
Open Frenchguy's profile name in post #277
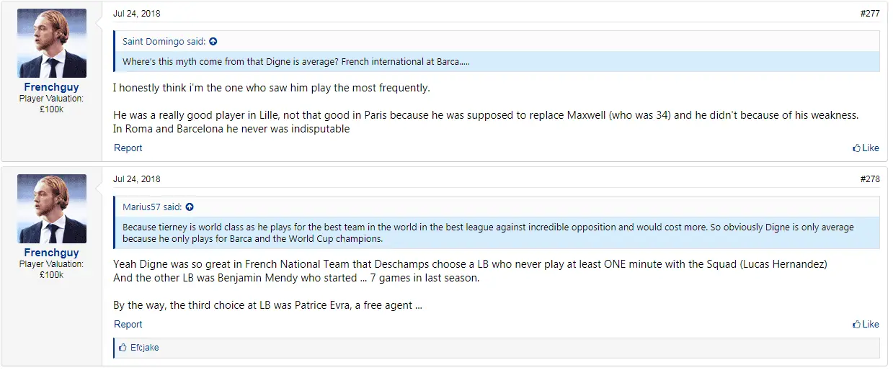(51, 87)
